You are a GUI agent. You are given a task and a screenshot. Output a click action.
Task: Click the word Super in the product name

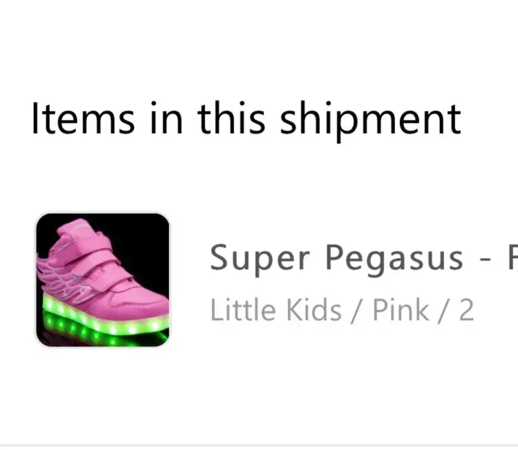260,259
